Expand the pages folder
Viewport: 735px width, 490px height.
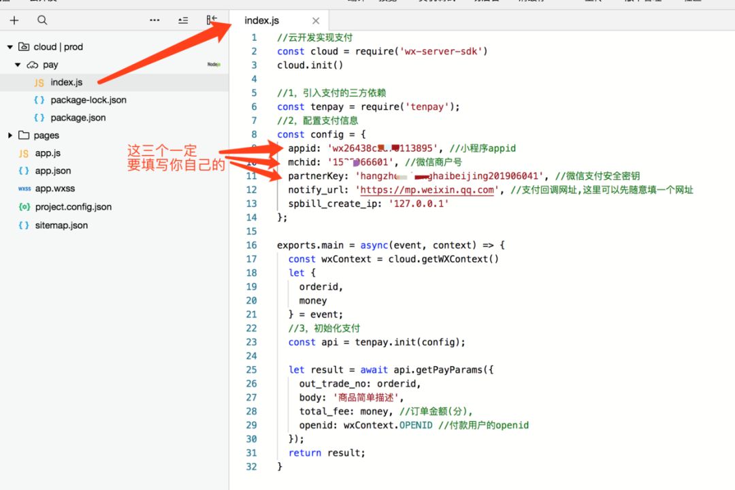(10, 135)
